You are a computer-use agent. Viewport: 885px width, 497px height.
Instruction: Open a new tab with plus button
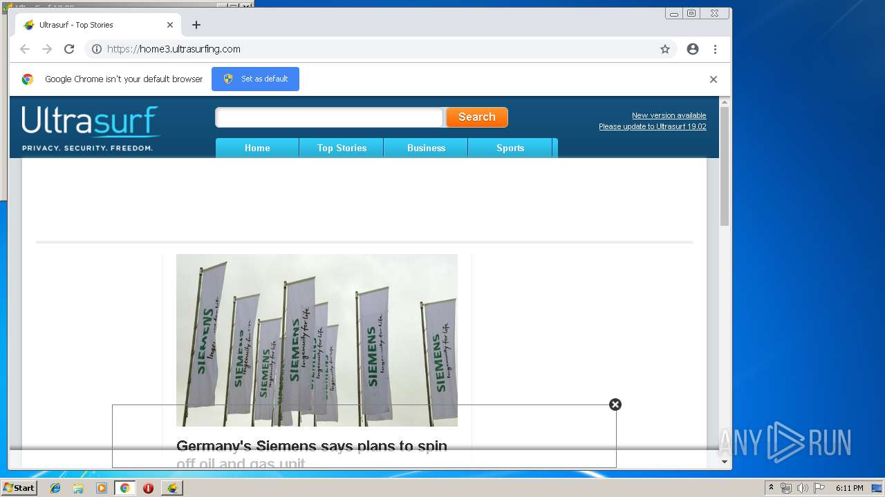196,25
